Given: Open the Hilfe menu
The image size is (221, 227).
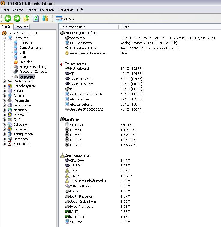Looking at the screenshot, I should (x=80, y=10).
